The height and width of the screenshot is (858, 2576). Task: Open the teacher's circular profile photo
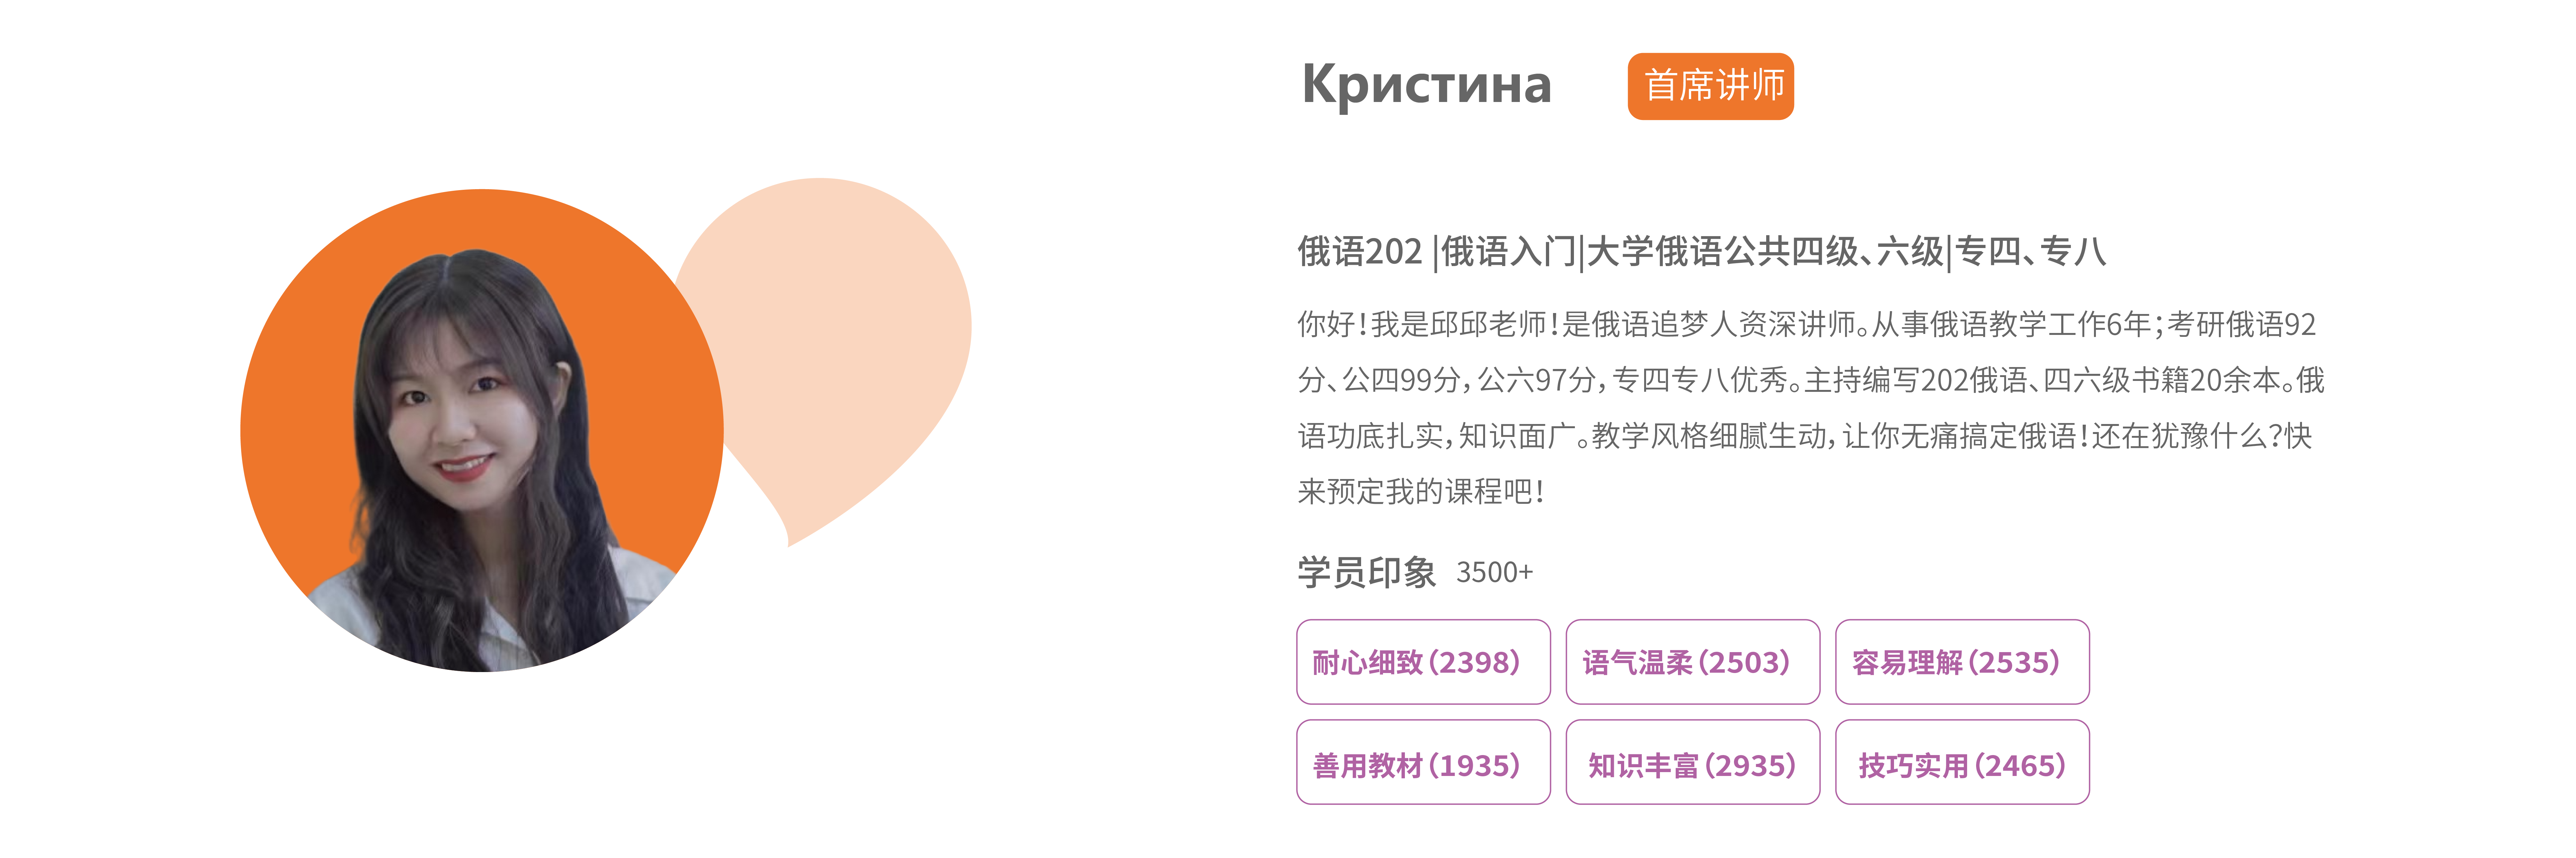pos(482,430)
